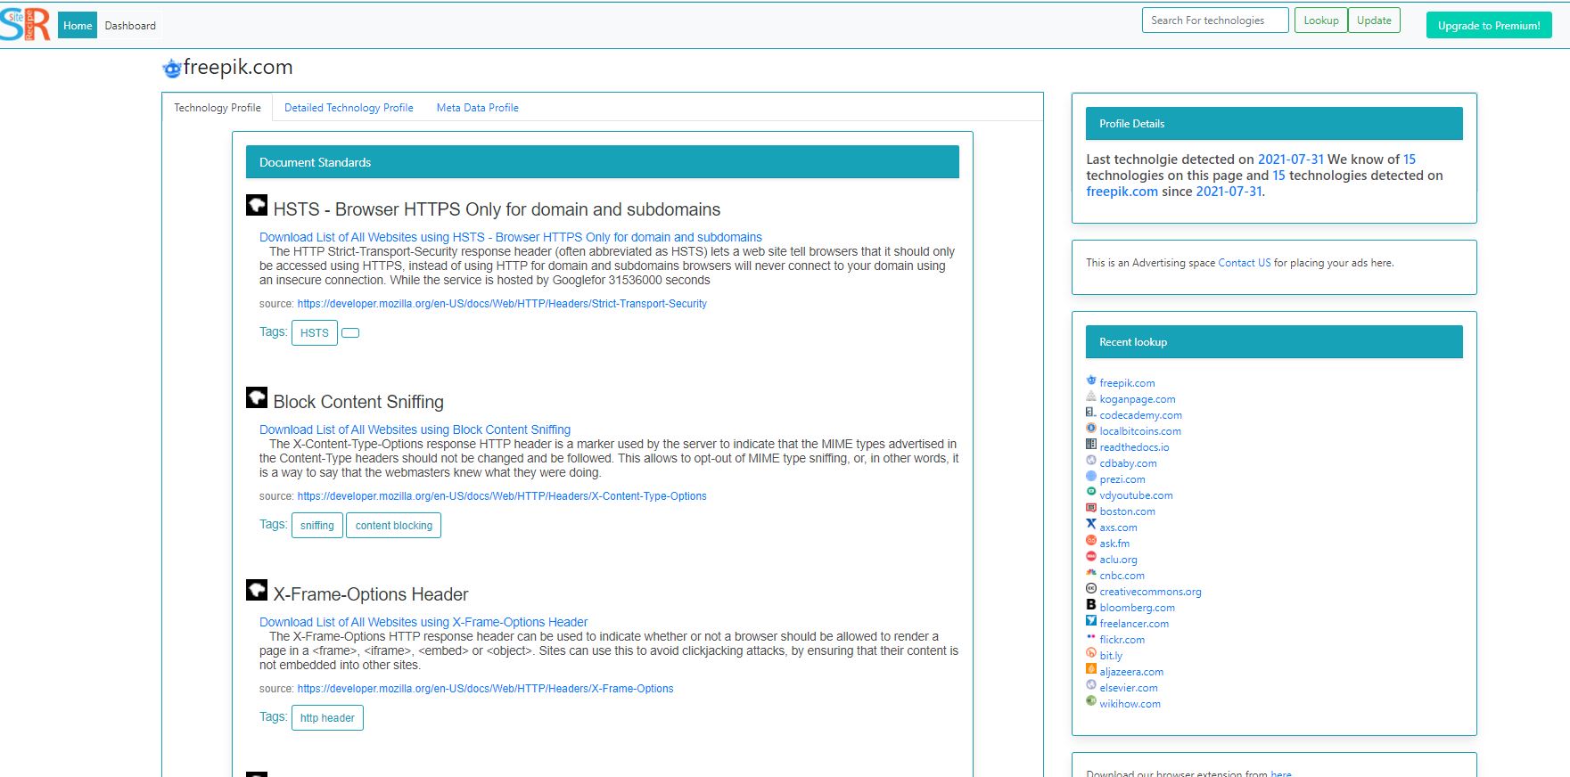Click the HSTS tag
The width and height of the screenshot is (1570, 777).
(x=315, y=332)
